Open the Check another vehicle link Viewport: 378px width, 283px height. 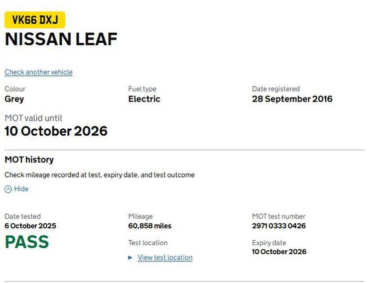click(38, 72)
